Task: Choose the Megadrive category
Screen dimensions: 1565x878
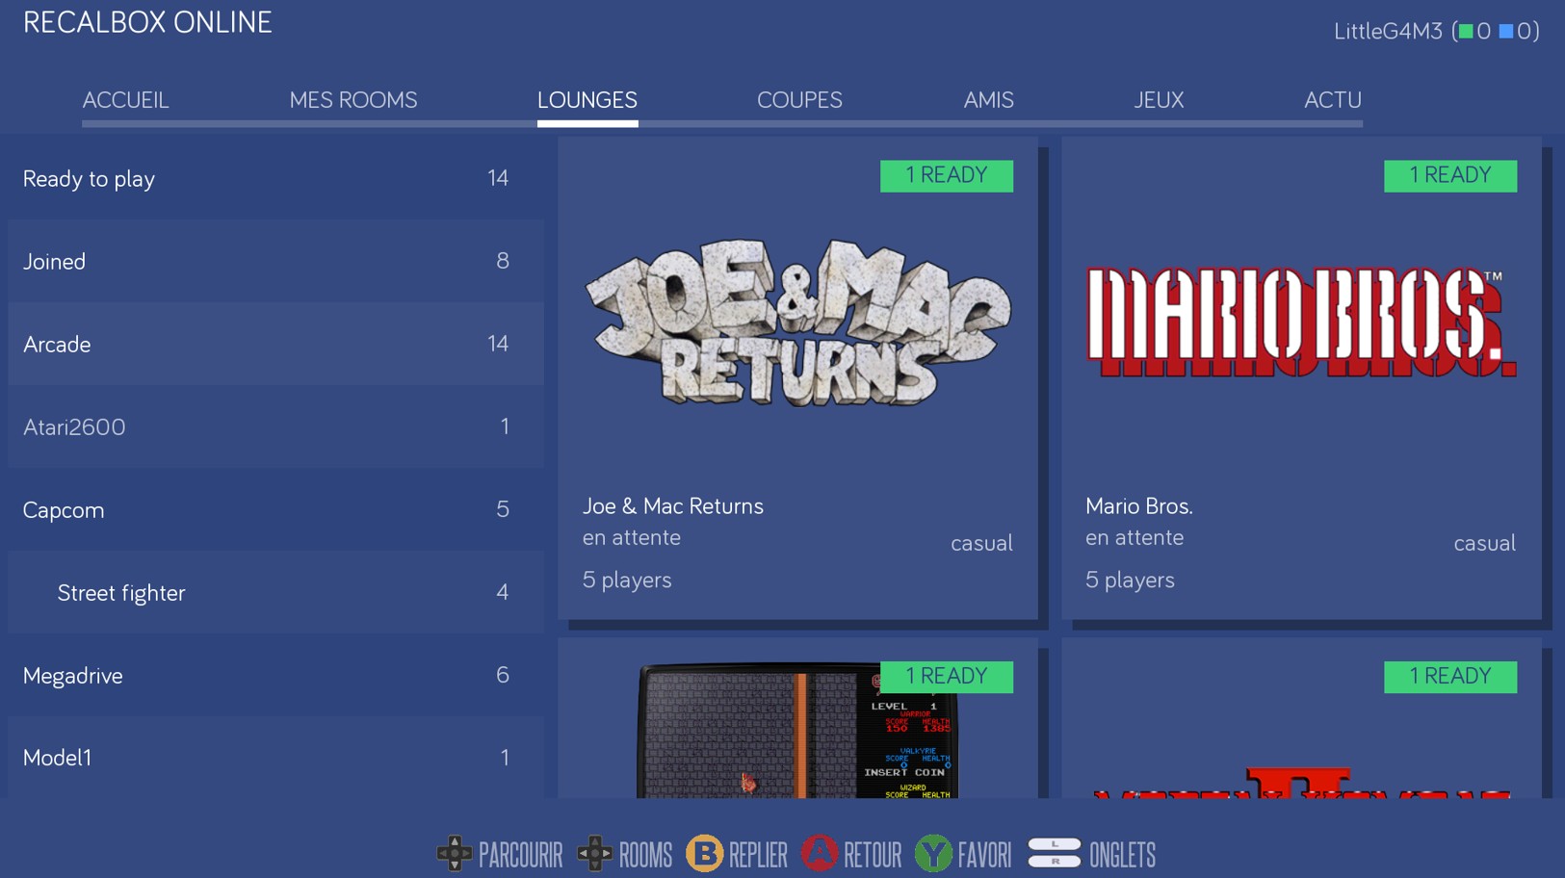Action: click(275, 675)
